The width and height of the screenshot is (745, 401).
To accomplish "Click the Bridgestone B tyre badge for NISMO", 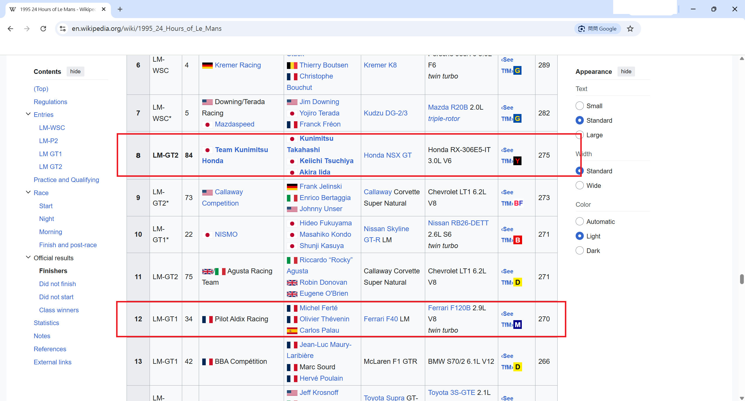I will click(x=518, y=240).
